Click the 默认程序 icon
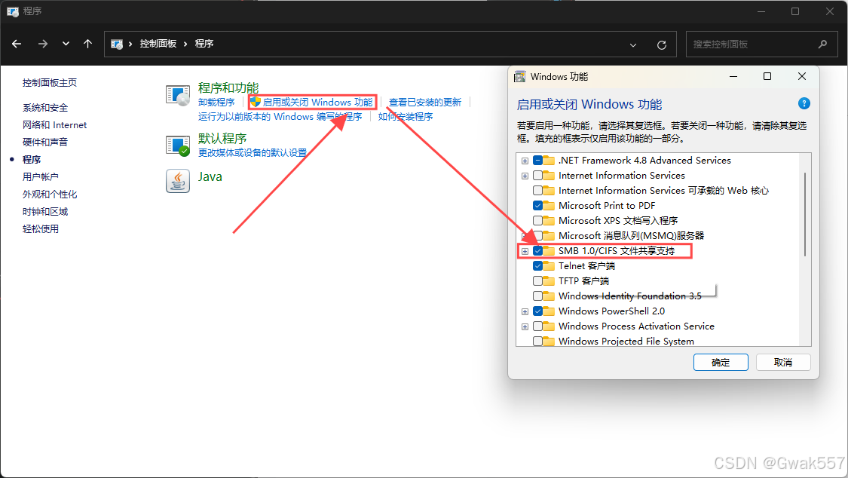The image size is (848, 478). pyautogui.click(x=178, y=146)
